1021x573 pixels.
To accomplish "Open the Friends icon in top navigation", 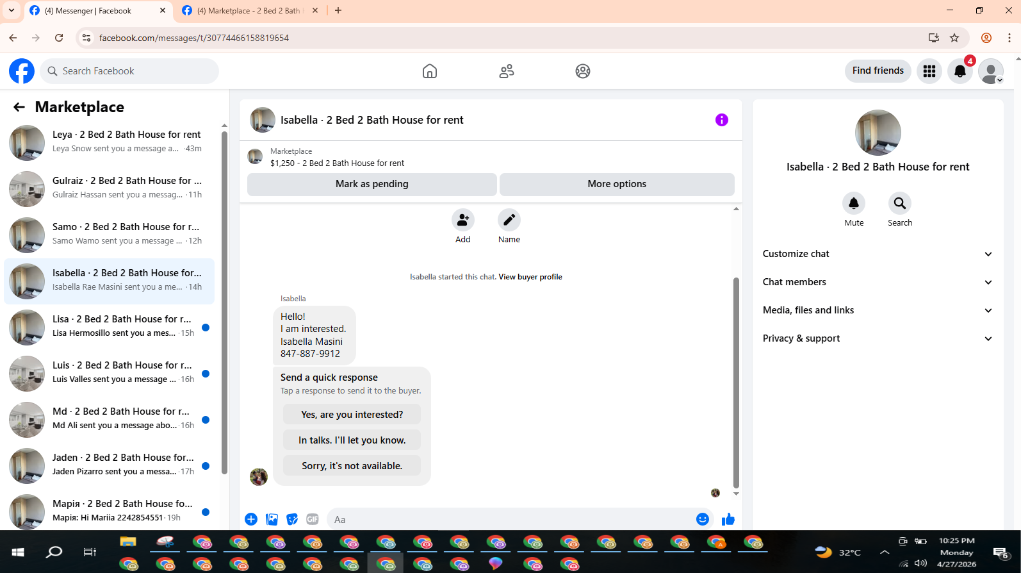I will tap(507, 71).
